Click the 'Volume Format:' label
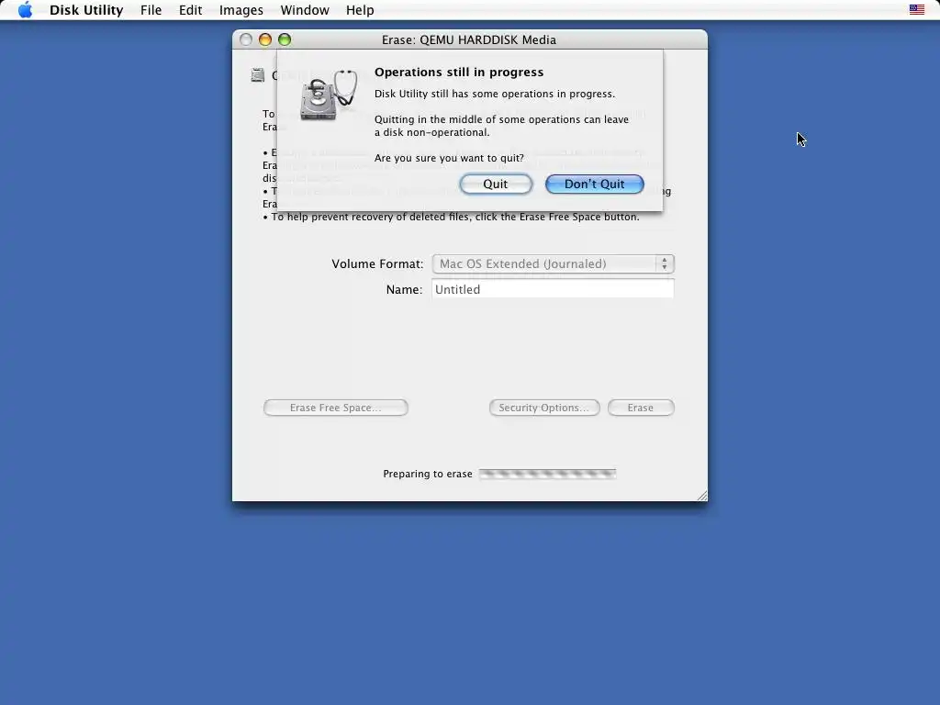Image resolution: width=940 pixels, height=705 pixels. pos(377,263)
